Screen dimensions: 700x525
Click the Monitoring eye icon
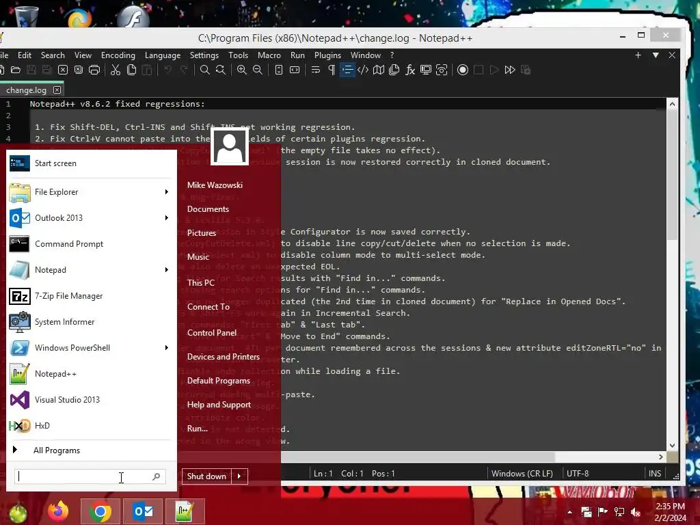(x=442, y=70)
